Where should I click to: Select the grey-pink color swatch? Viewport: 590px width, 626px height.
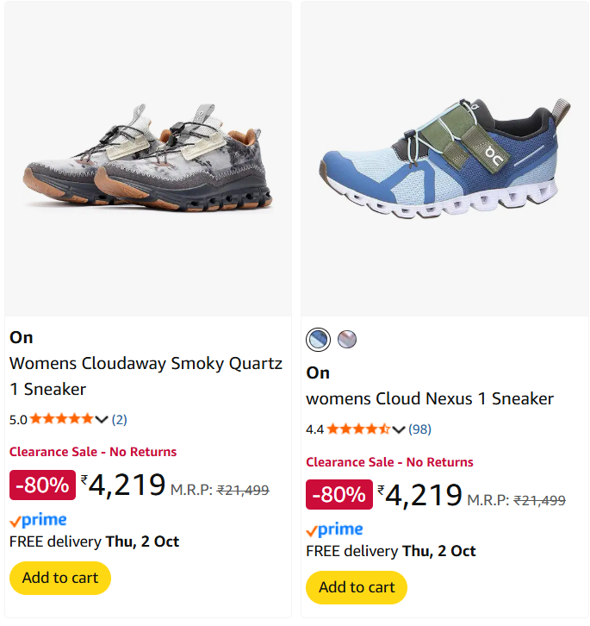(347, 339)
